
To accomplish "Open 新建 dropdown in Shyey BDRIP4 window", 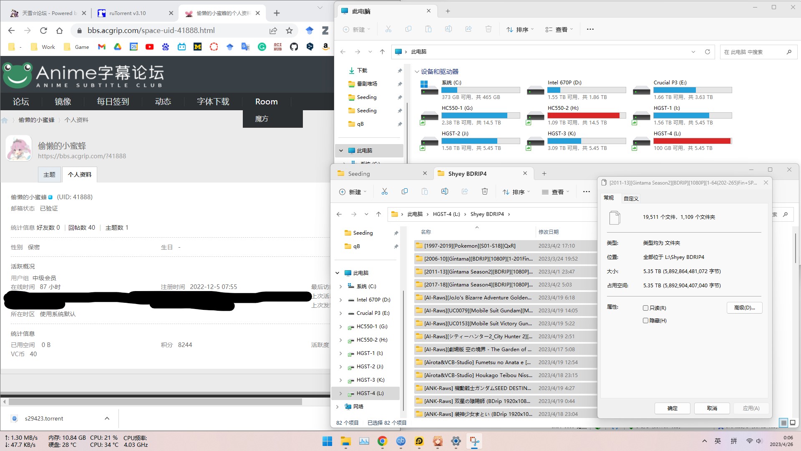I will click(353, 192).
